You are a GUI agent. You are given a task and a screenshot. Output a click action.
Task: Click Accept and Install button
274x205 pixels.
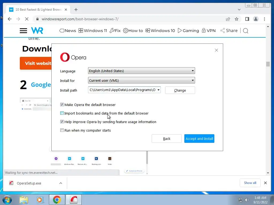pos(199,139)
